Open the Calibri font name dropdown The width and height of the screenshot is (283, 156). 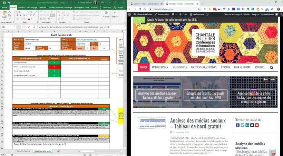click(28, 12)
